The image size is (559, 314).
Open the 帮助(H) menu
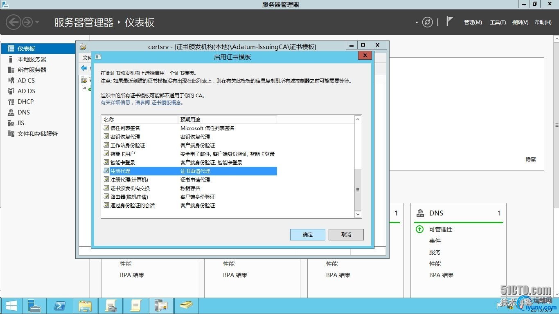[x=543, y=22]
